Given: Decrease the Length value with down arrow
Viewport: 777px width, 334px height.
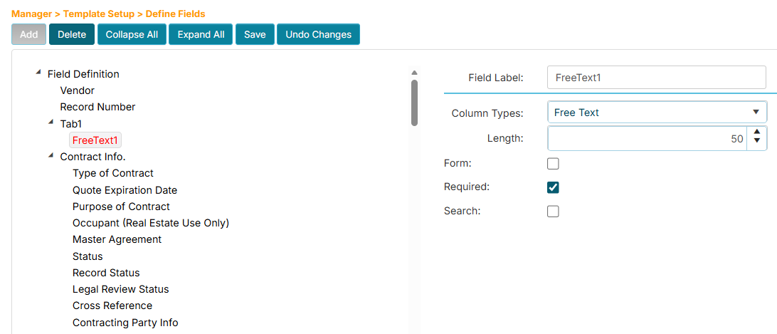Looking at the screenshot, I should point(757,143).
